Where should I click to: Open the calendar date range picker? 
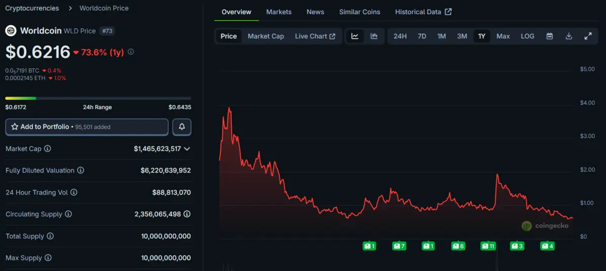[549, 36]
